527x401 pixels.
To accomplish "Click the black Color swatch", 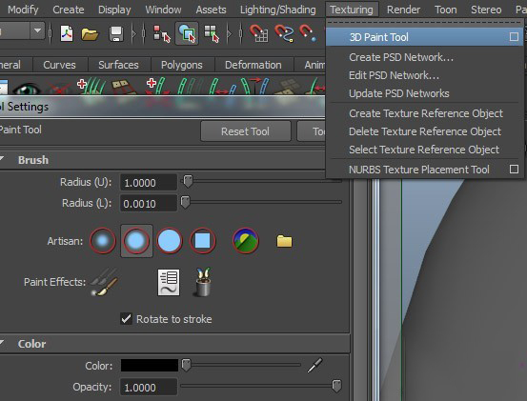I will 150,366.
